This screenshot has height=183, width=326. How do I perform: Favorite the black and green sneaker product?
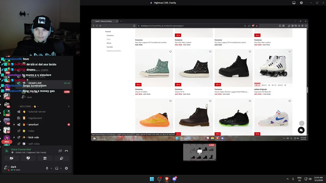click(250, 101)
